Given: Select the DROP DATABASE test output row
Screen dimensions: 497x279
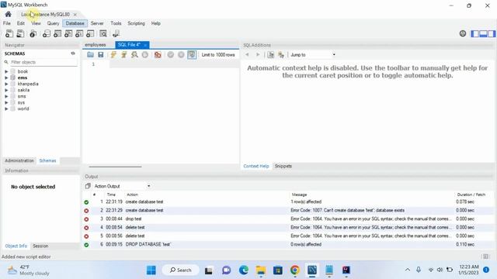Looking at the screenshot, I should [288, 245].
